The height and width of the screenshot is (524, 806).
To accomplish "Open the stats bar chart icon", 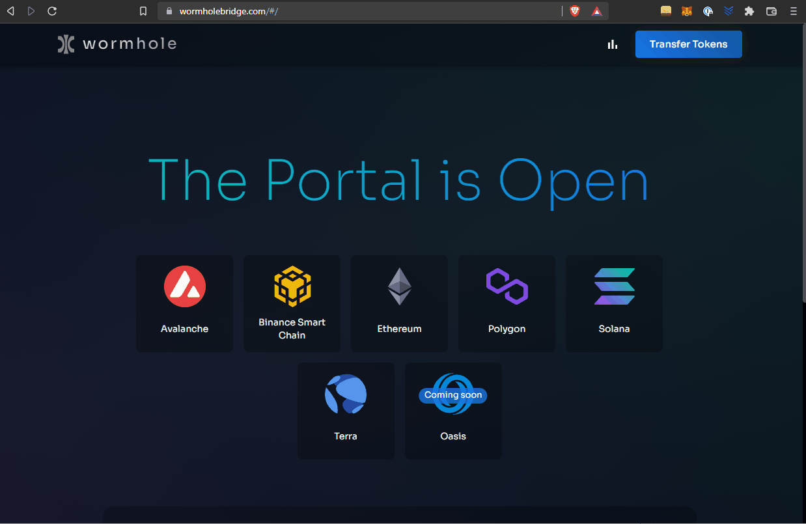I will click(x=613, y=44).
